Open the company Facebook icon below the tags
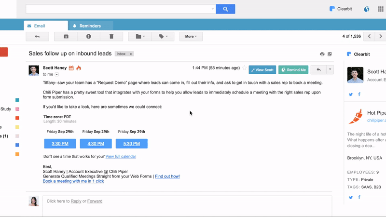Image resolution: width=386 pixels, height=217 pixels. pyautogui.click(x=359, y=197)
